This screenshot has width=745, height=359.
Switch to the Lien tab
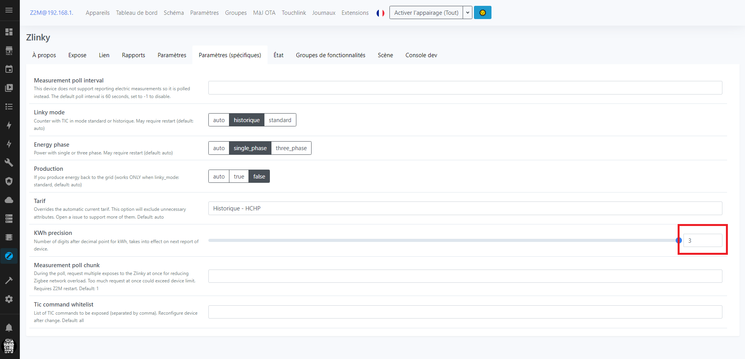coord(104,55)
